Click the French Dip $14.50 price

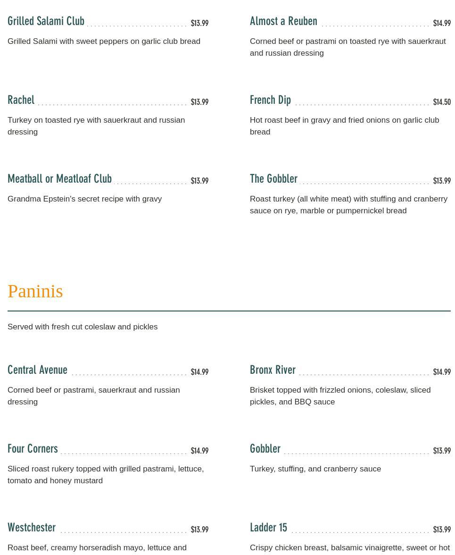442,102
